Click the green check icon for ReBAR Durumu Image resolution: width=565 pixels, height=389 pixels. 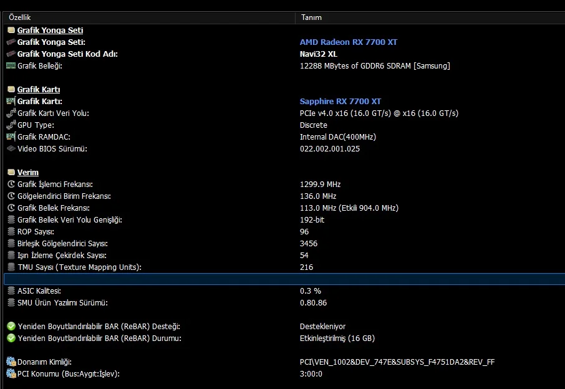[x=11, y=339]
